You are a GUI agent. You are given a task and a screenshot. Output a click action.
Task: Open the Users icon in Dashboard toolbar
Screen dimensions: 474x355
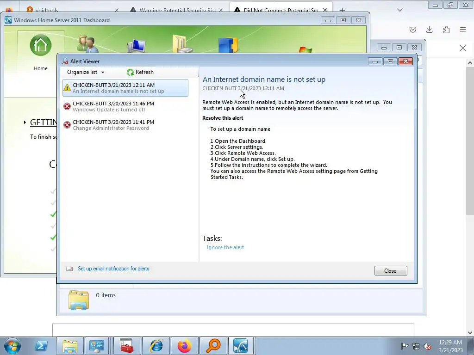(x=87, y=44)
